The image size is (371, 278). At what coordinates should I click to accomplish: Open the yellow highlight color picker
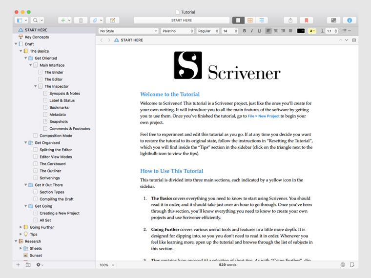(312, 31)
